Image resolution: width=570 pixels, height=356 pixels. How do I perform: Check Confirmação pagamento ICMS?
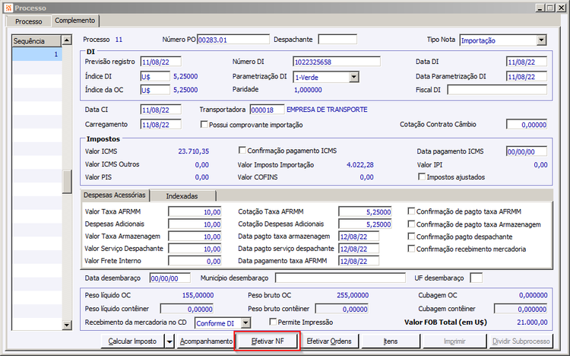(243, 151)
